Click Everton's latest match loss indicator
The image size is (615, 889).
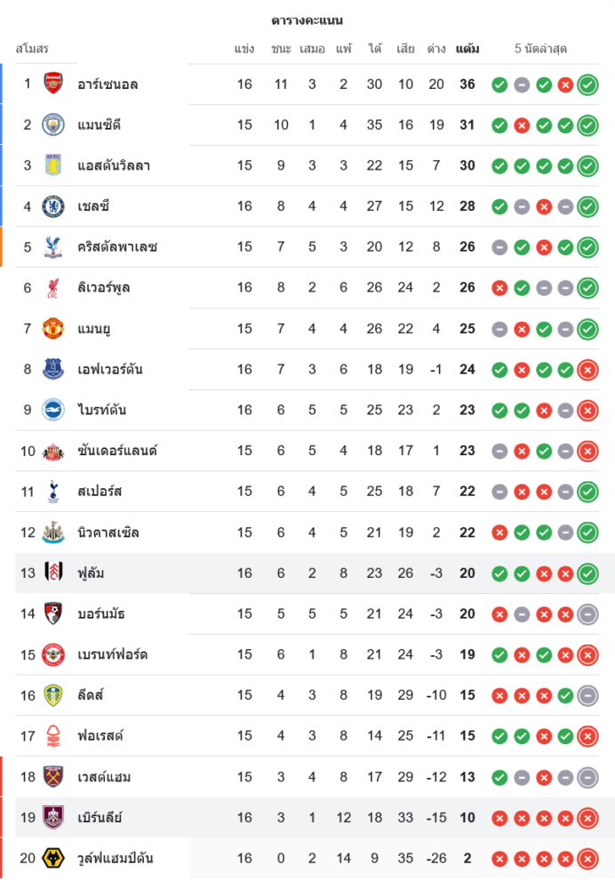587,370
